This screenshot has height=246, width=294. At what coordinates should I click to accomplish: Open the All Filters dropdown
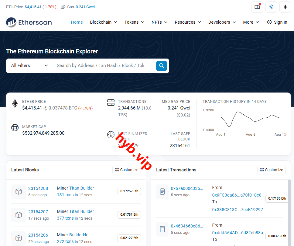tap(29, 66)
